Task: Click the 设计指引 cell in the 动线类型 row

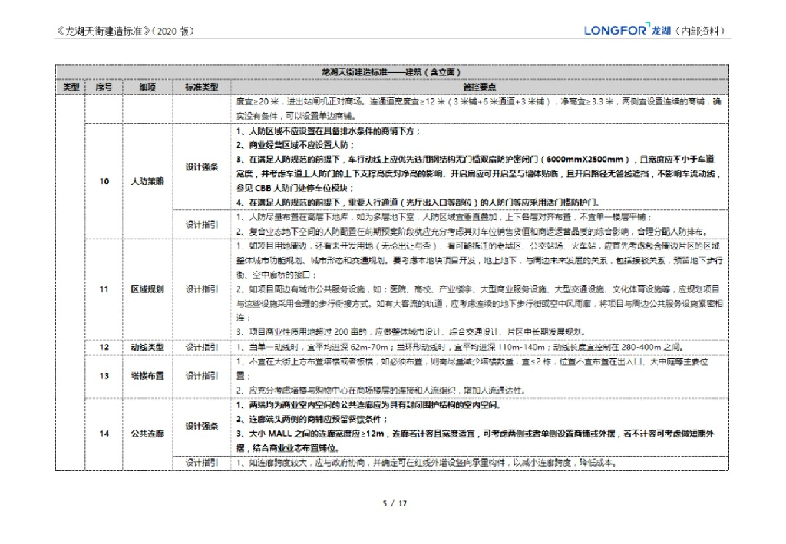Action: [201, 347]
